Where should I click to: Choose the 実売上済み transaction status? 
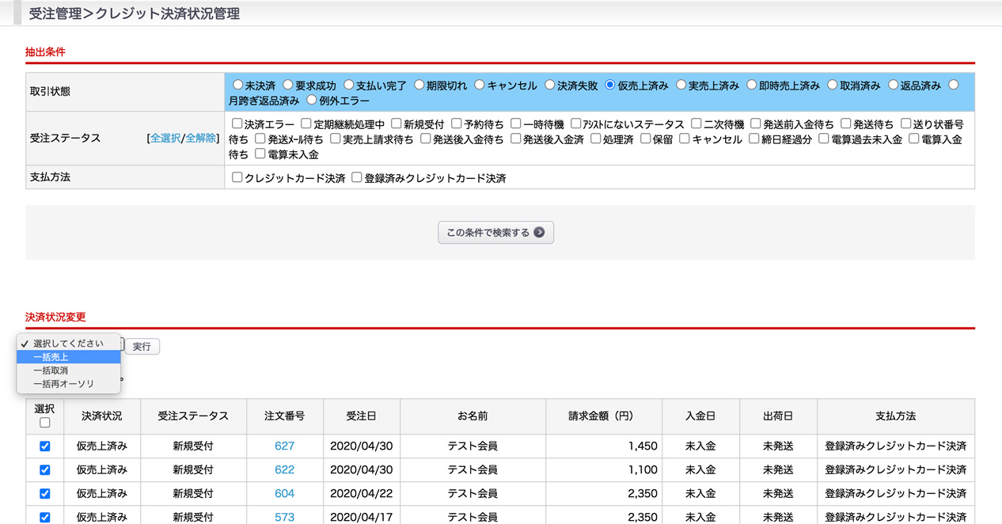681,85
